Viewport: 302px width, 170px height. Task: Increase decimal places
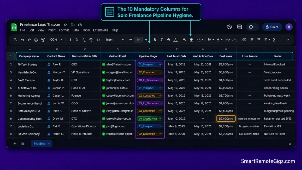click(x=91, y=39)
